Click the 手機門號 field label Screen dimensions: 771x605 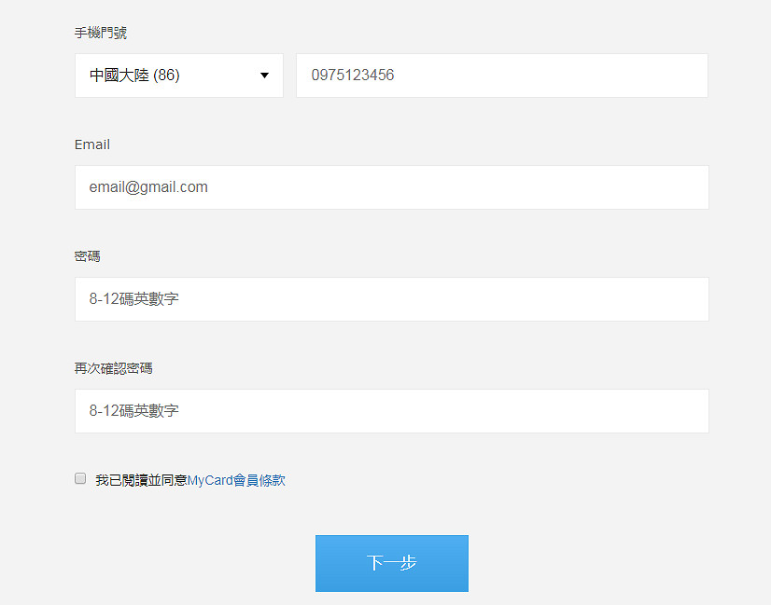(100, 33)
